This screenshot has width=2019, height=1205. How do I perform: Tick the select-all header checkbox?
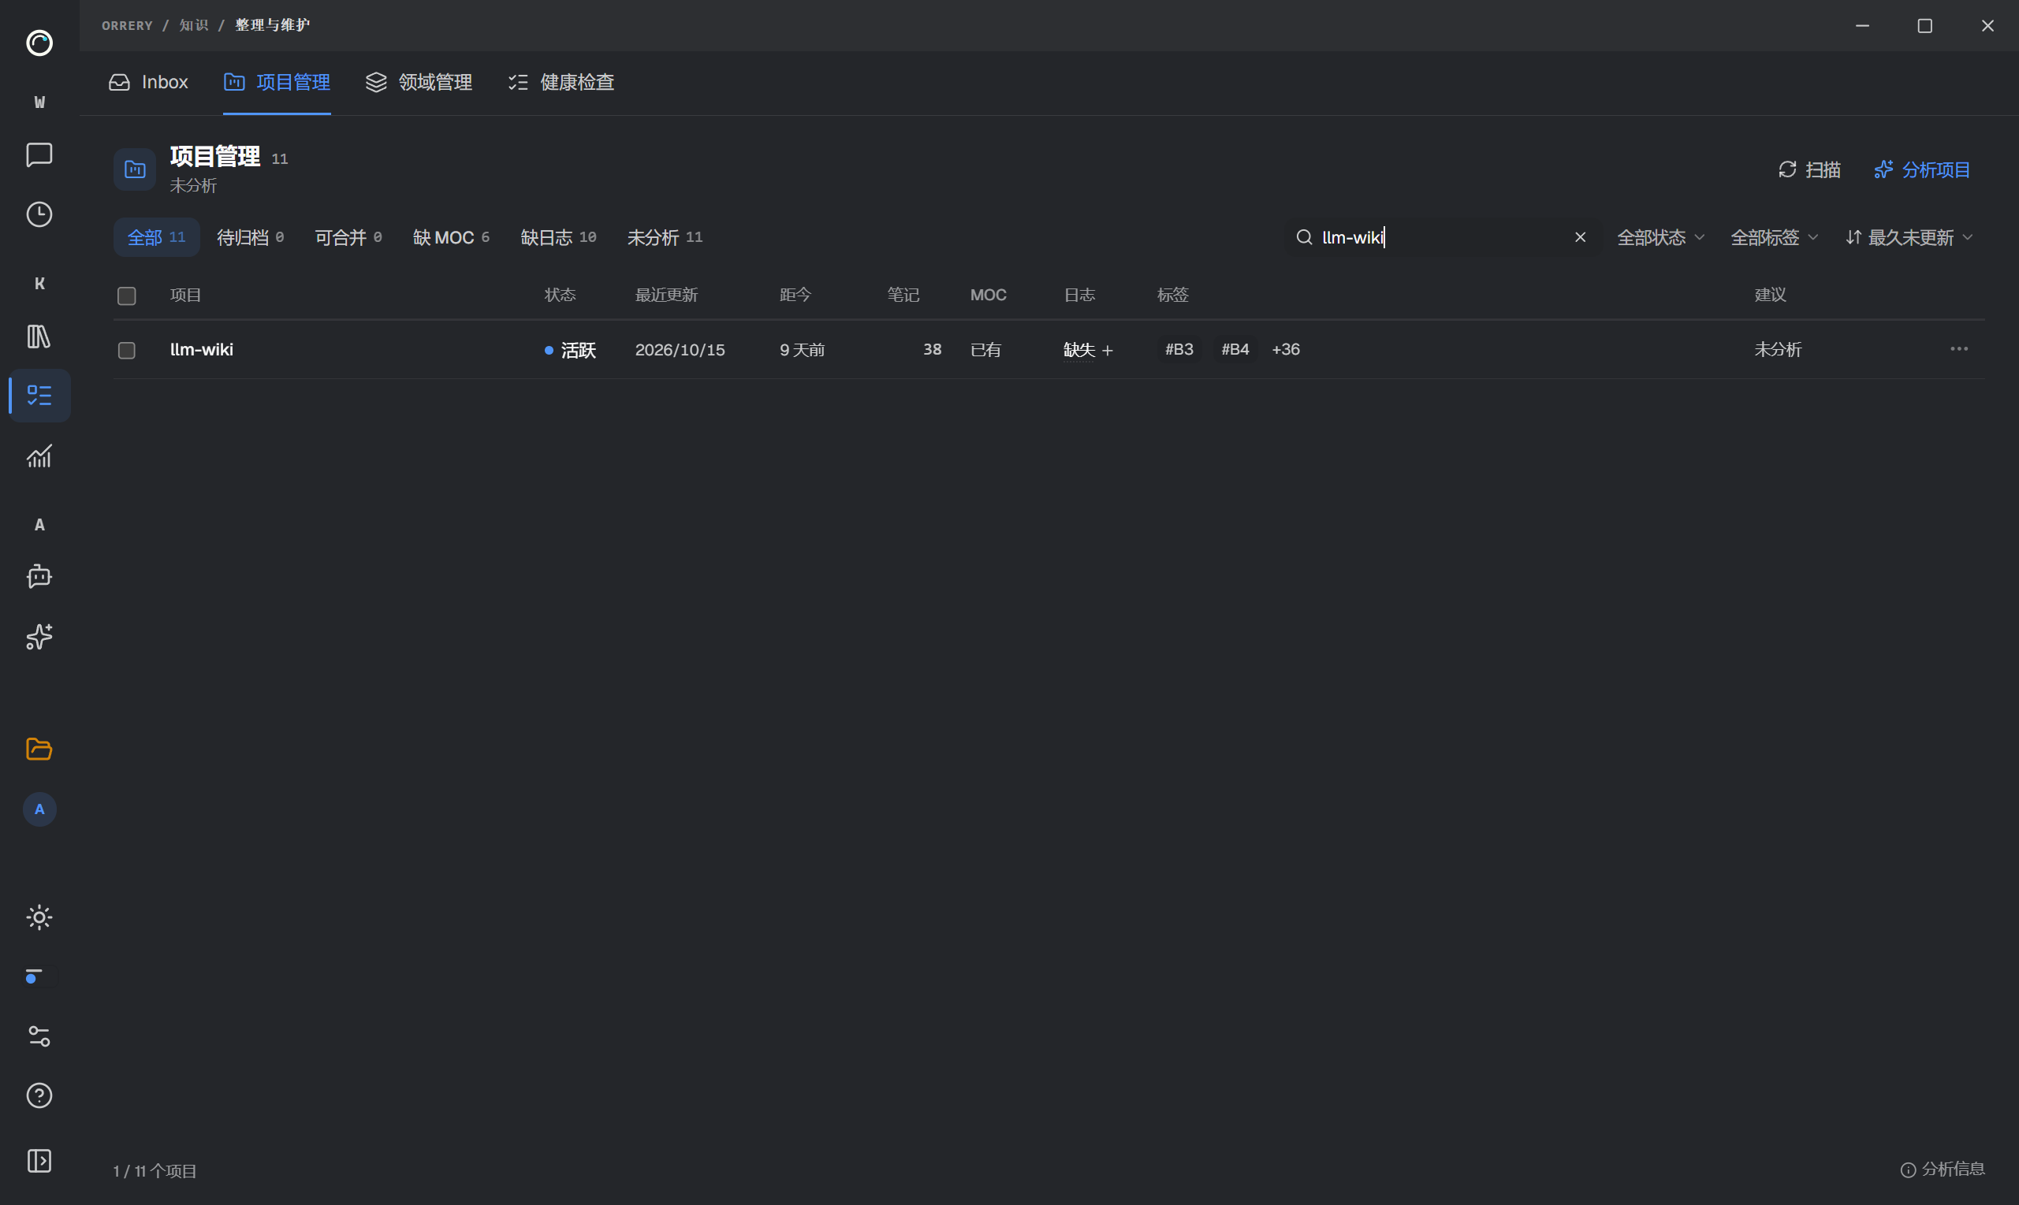[x=127, y=296]
